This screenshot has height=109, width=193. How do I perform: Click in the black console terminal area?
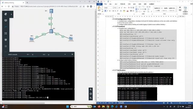[x=38, y=79]
